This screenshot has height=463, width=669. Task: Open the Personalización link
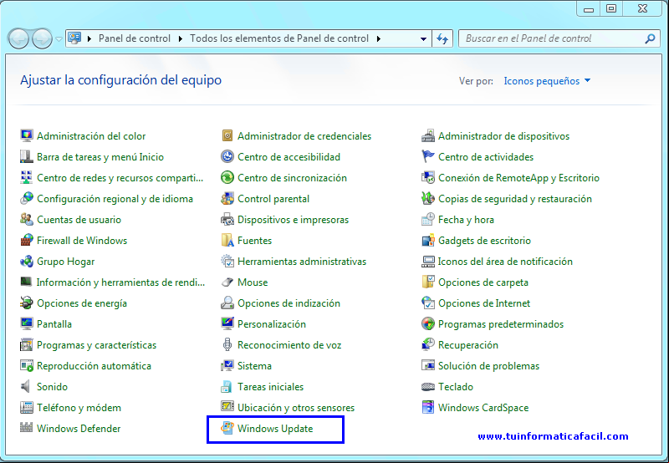272,324
